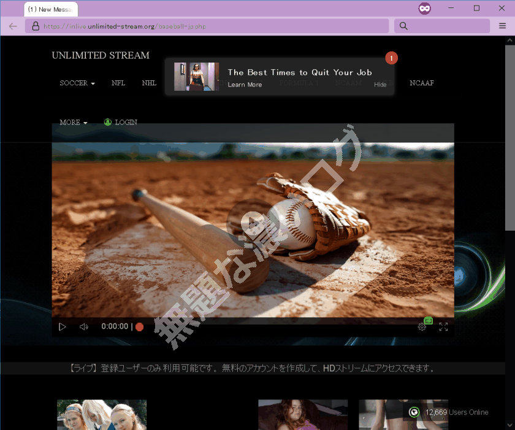Open video settings gear icon
Screen dimensions: 515x430
422,327
